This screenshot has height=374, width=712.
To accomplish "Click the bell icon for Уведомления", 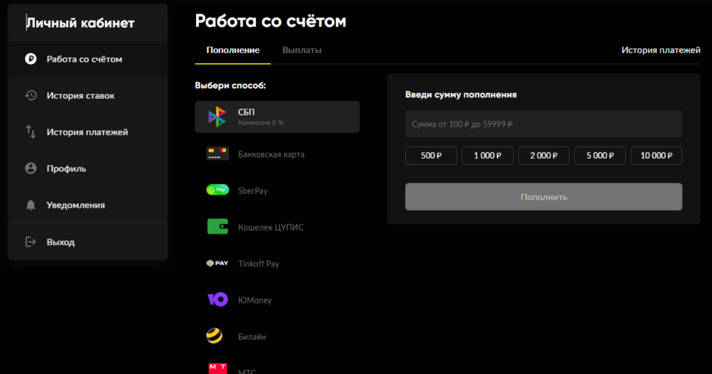I will coord(31,204).
